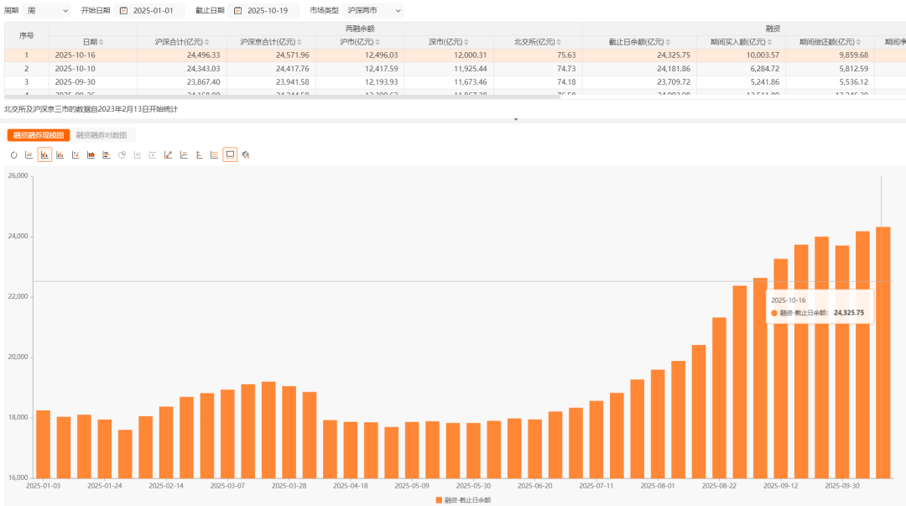Screen dimensions: 906x506
Task: Select the 融资融券规模图 tab
Action: (39, 135)
